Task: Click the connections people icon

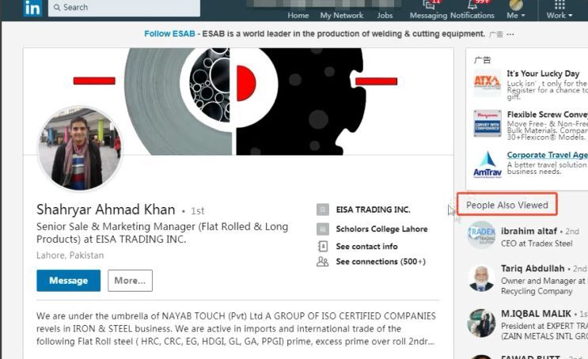Action: coord(323,262)
